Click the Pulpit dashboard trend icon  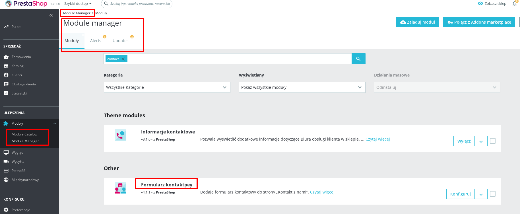(x=6, y=27)
